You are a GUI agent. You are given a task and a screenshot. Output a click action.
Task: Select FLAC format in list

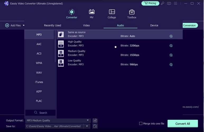[39, 101]
